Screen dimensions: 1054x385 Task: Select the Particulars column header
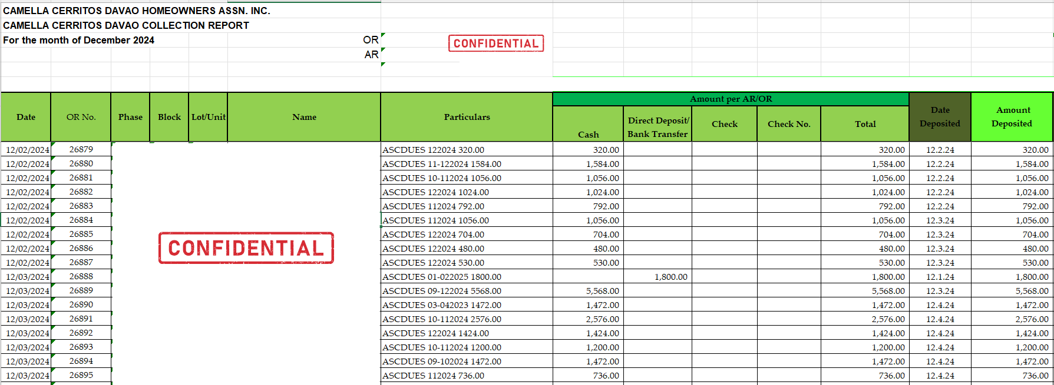(x=467, y=117)
